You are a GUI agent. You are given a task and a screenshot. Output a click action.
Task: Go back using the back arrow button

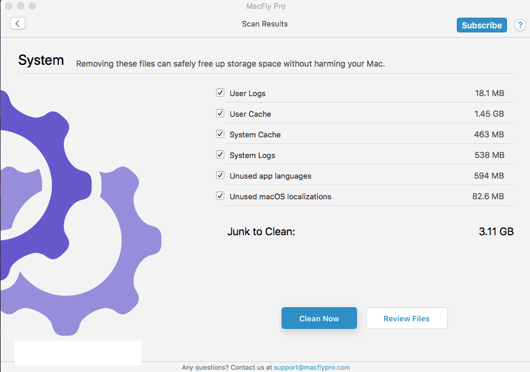[18, 24]
